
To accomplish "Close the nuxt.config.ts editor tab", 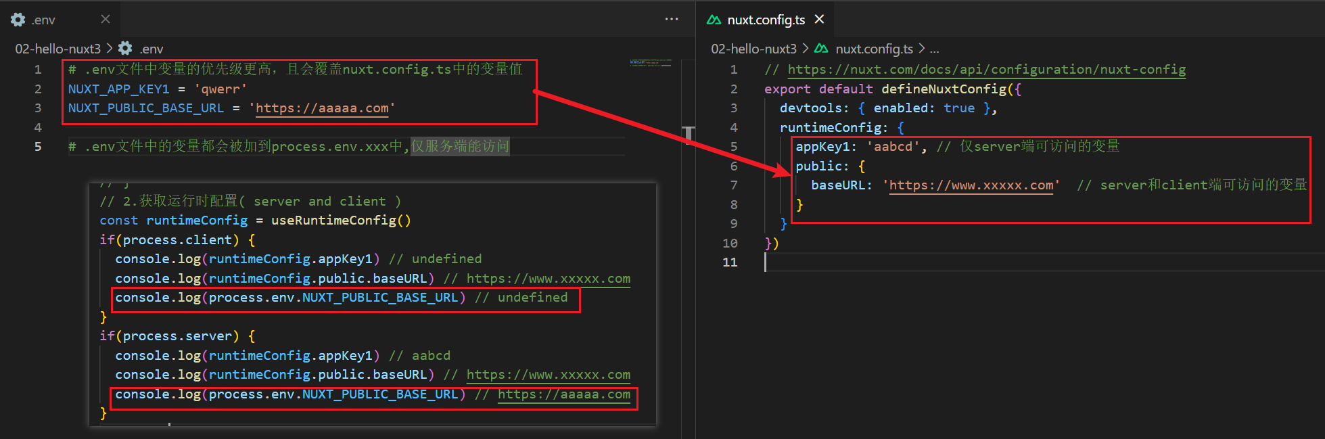I will click(x=819, y=19).
